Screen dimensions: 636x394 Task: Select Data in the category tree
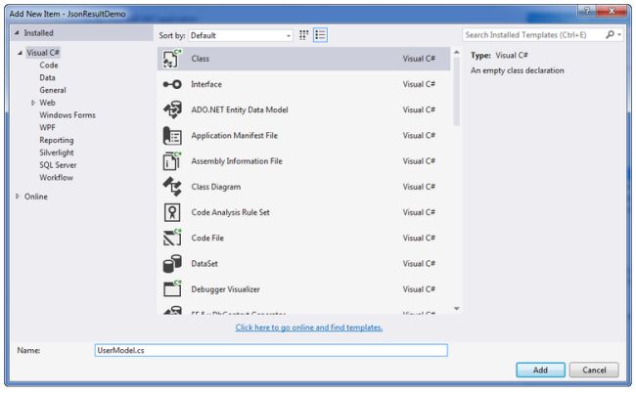pyautogui.click(x=48, y=78)
